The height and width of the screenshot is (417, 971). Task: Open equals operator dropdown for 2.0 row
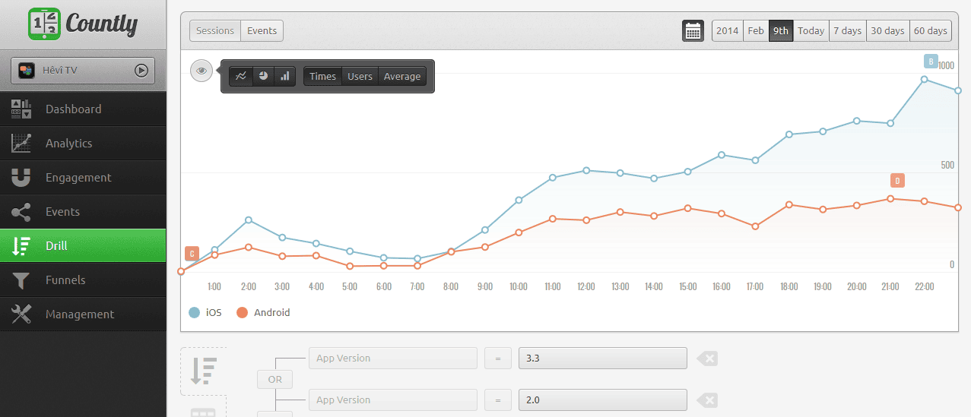pyautogui.click(x=498, y=400)
